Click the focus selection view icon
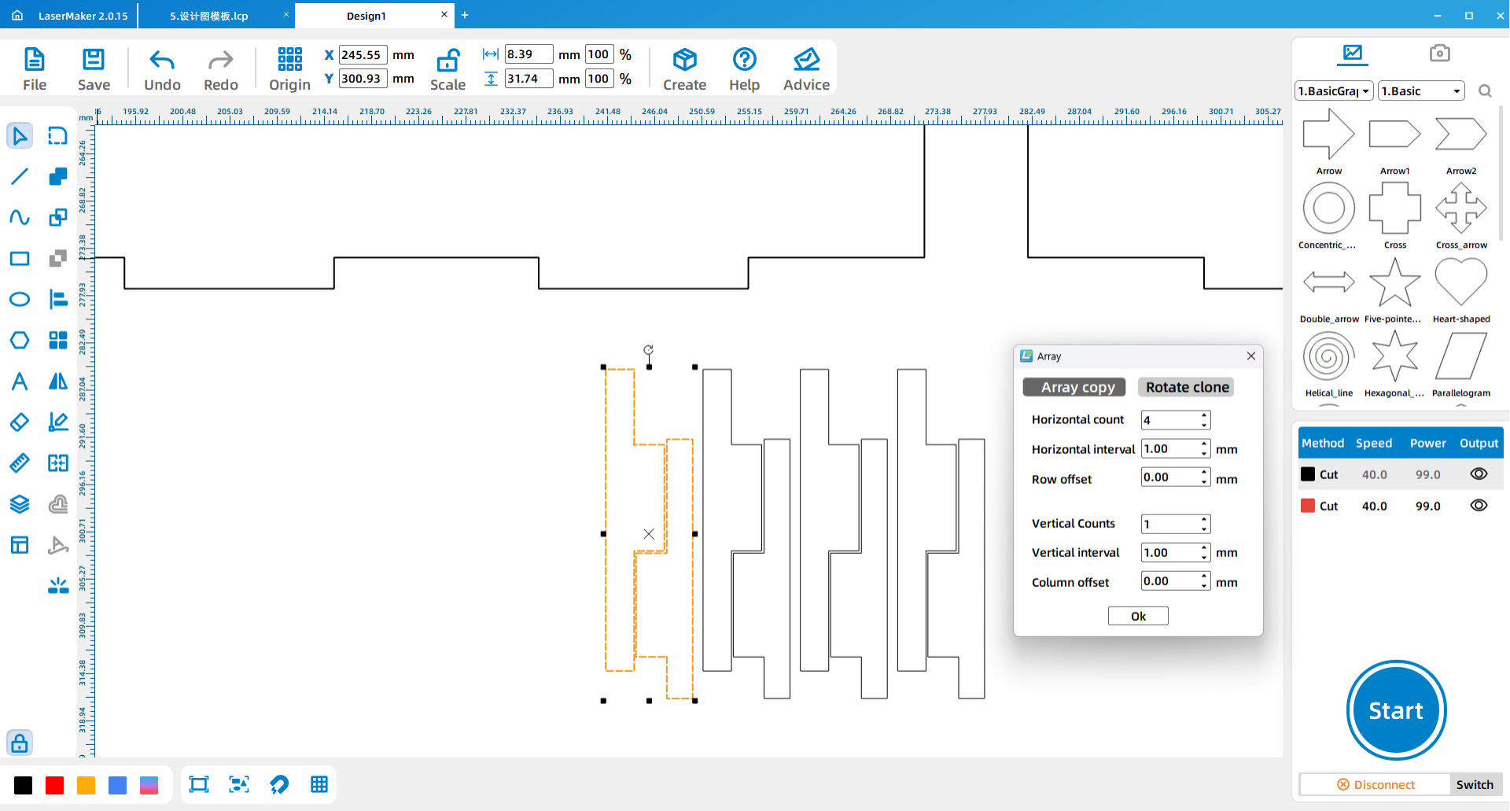The image size is (1510, 811). pos(239,784)
